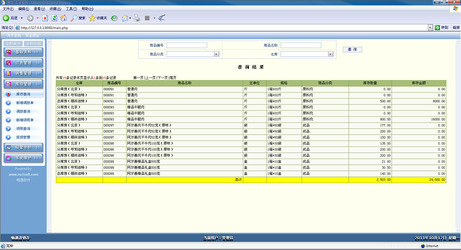The width and height of the screenshot is (461, 250).
Task: Click the 调拨查询 arrow icon
Action: click(x=8, y=111)
